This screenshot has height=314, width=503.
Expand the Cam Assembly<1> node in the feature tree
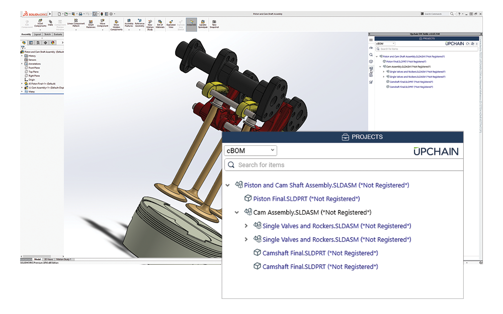pos(22,87)
